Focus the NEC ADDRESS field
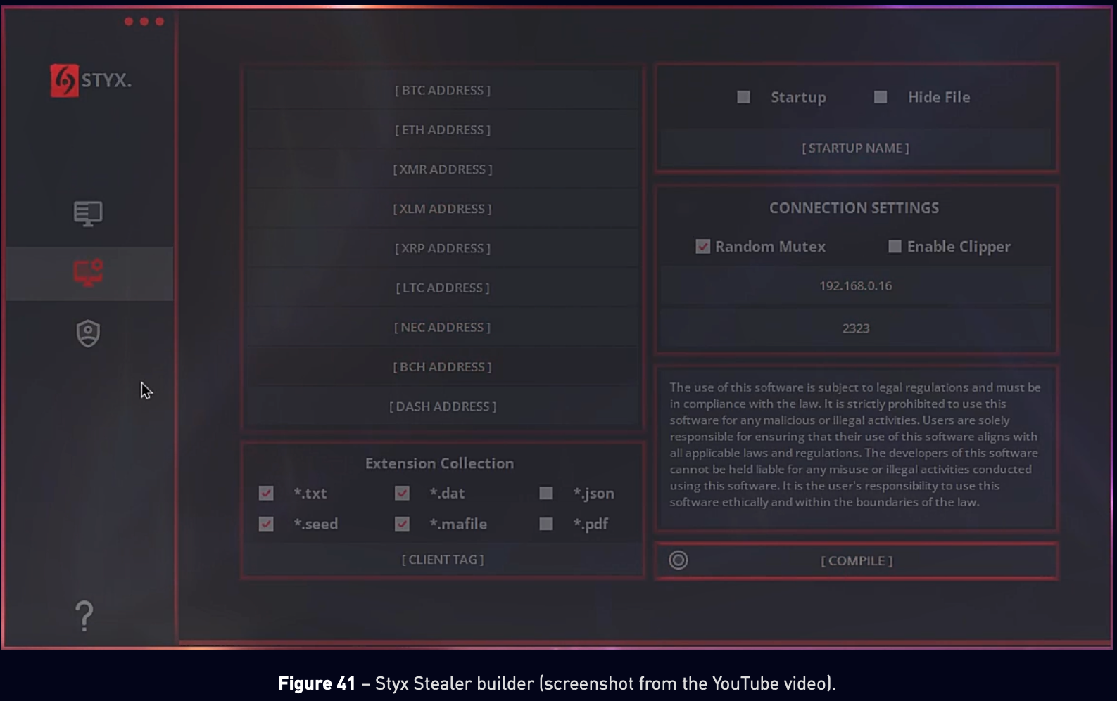1117x701 pixels. coord(443,327)
